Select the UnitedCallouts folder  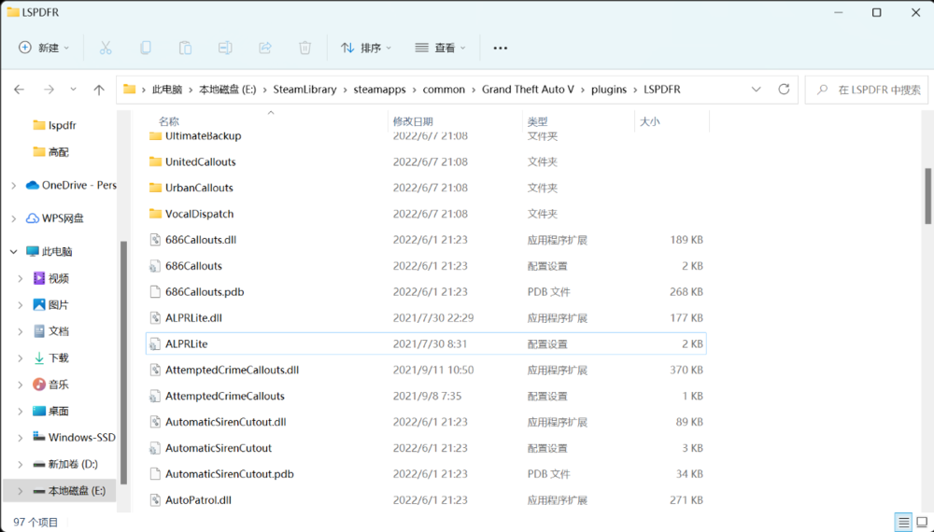[x=200, y=161]
